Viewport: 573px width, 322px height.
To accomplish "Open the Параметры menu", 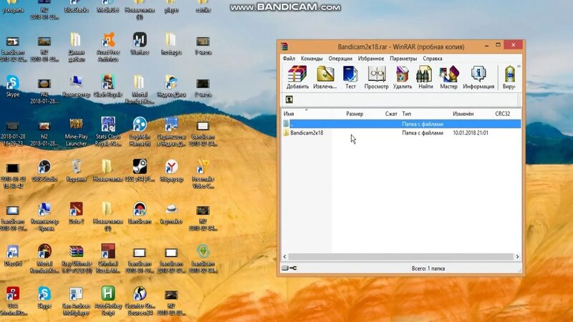I will tap(403, 59).
